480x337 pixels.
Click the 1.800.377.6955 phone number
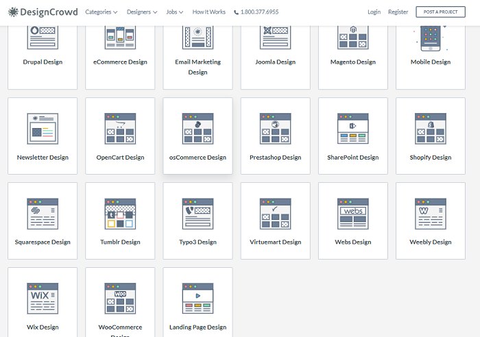pyautogui.click(x=260, y=12)
